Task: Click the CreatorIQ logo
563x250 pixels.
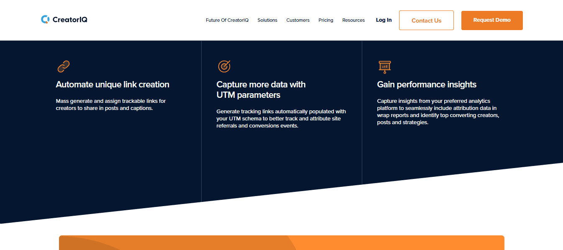Action: click(x=64, y=20)
